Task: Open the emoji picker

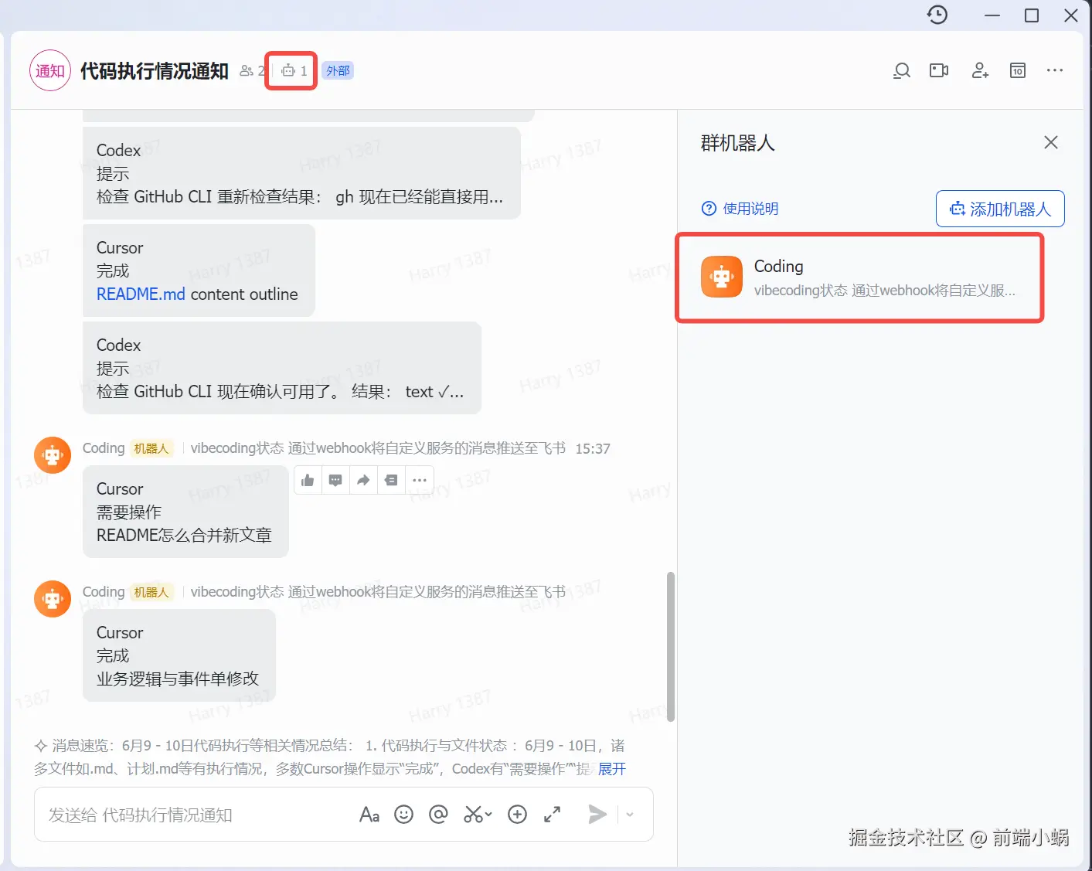Action: click(x=403, y=815)
